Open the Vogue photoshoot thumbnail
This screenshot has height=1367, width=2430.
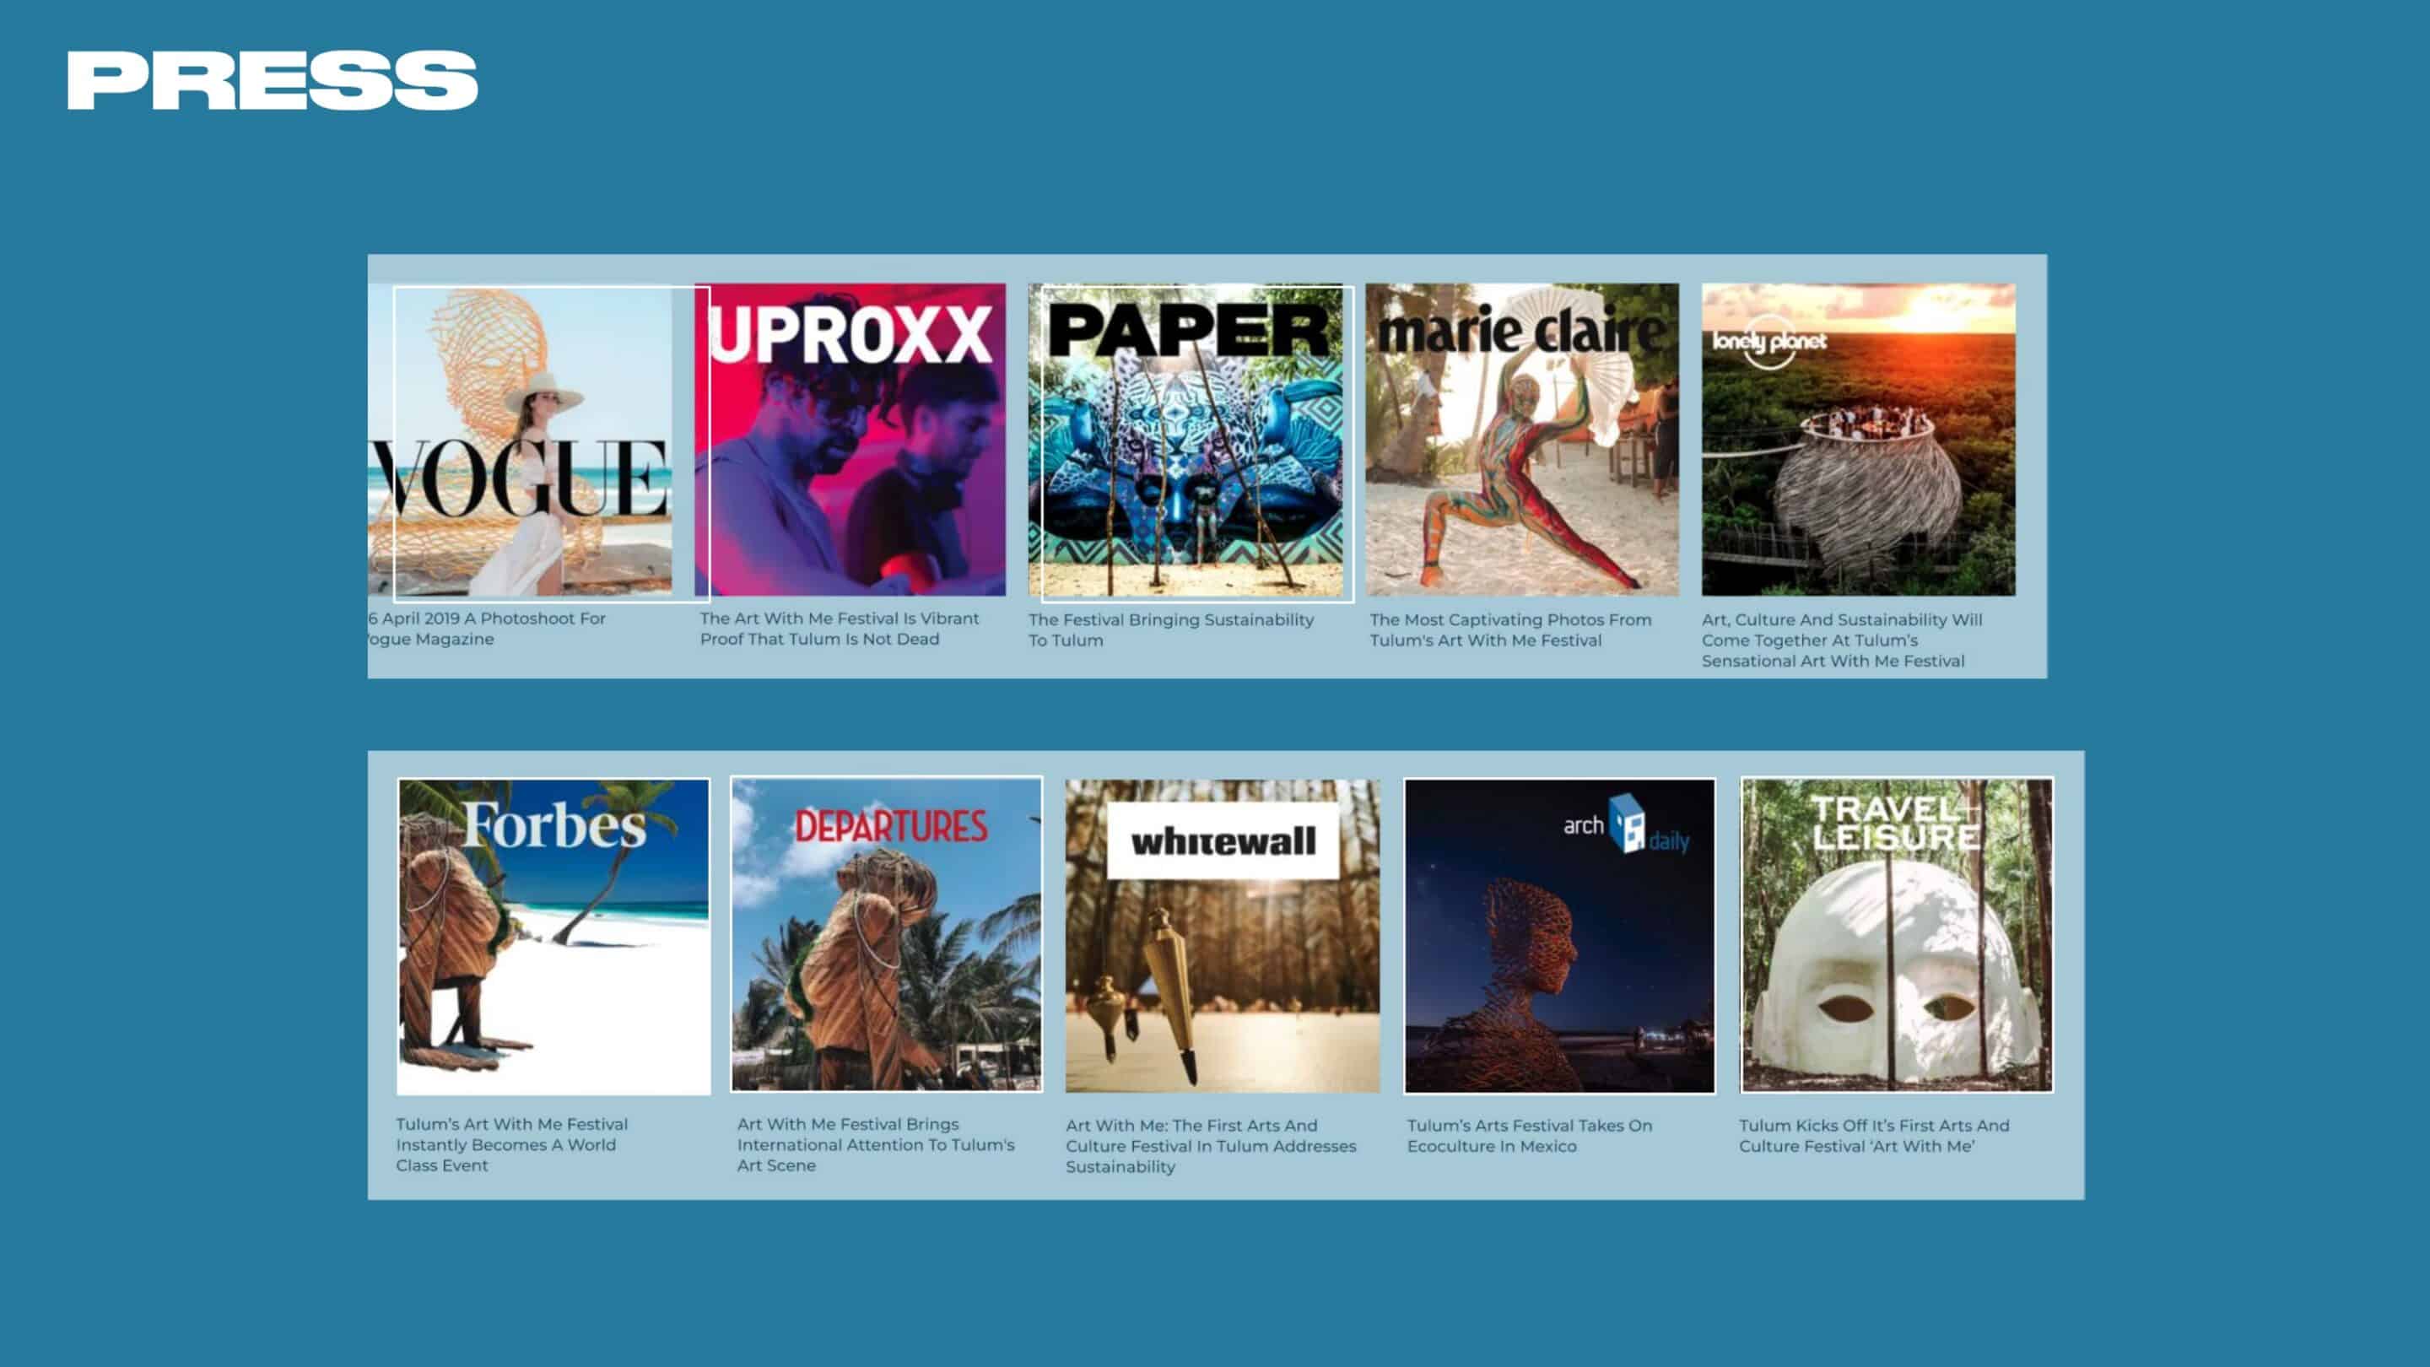pyautogui.click(x=521, y=440)
